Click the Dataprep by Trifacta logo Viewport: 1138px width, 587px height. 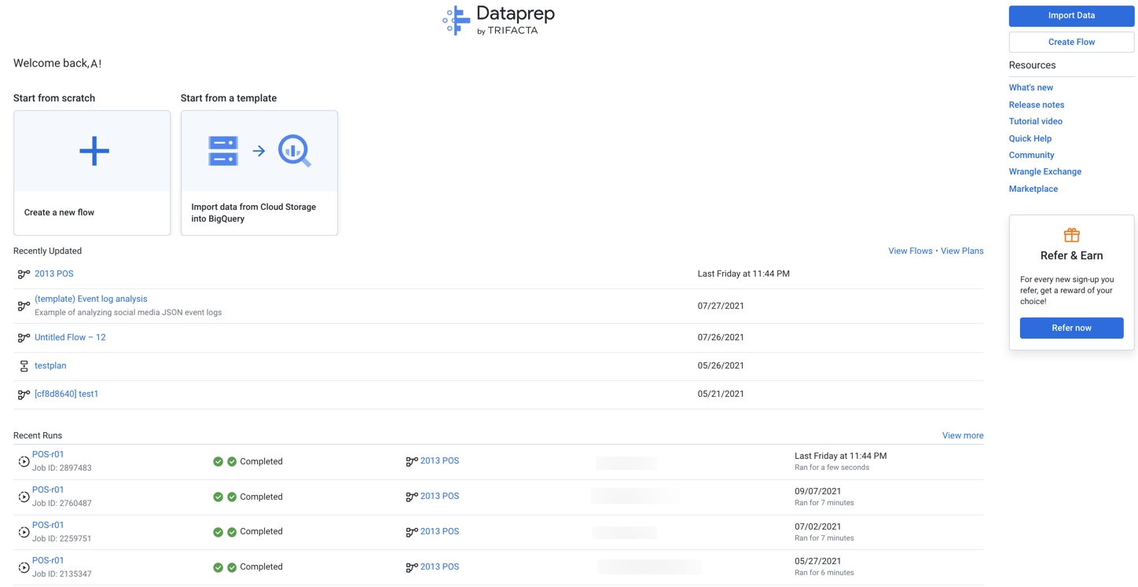498,20
